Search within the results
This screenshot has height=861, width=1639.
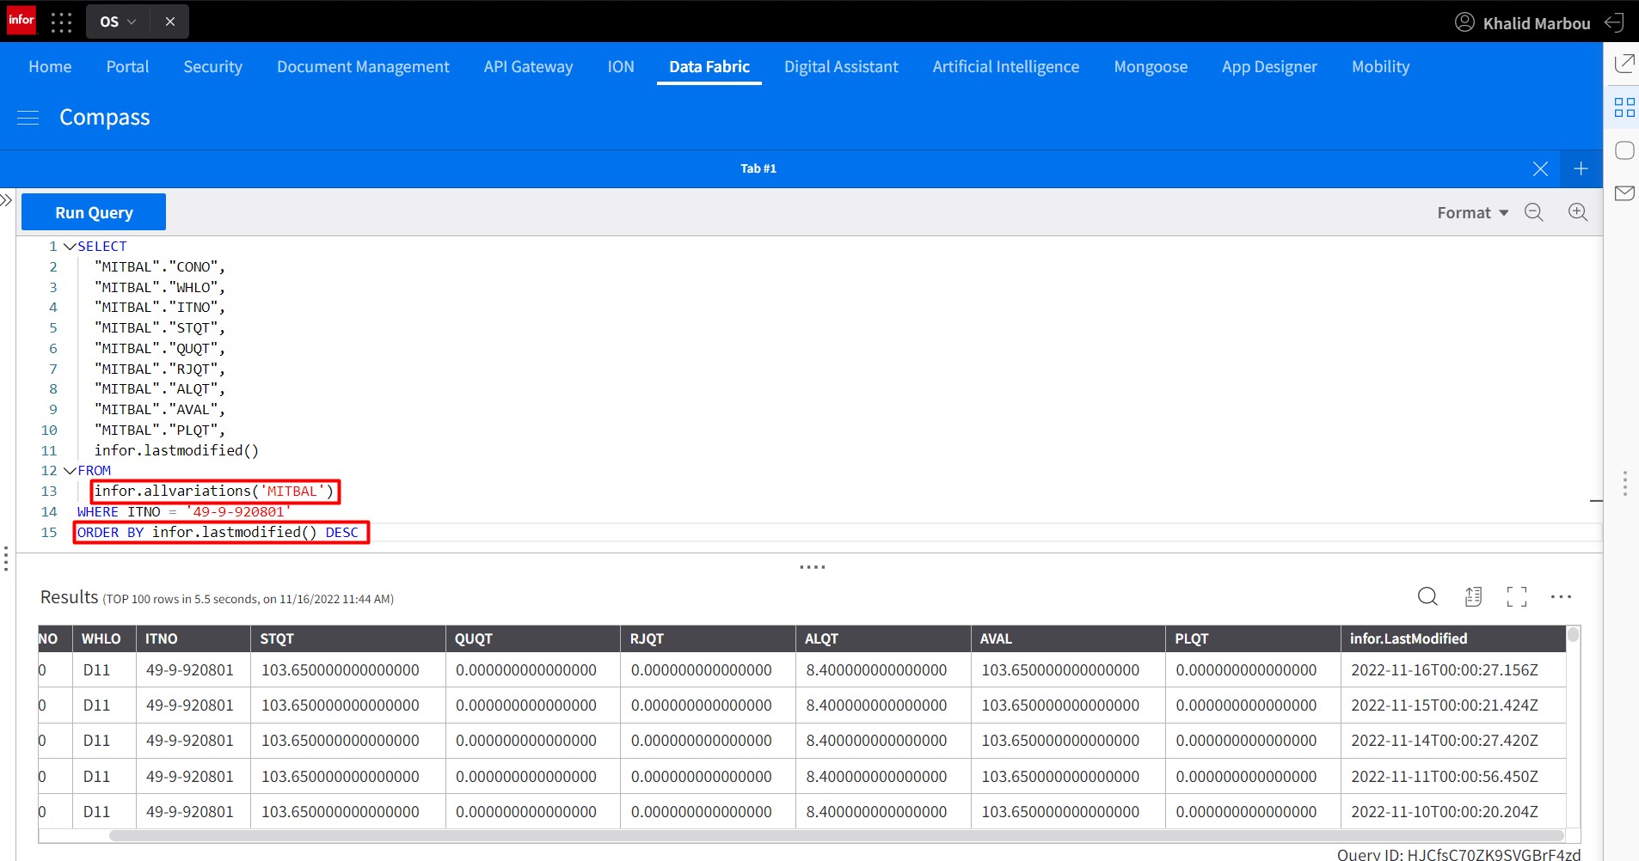point(1427,596)
